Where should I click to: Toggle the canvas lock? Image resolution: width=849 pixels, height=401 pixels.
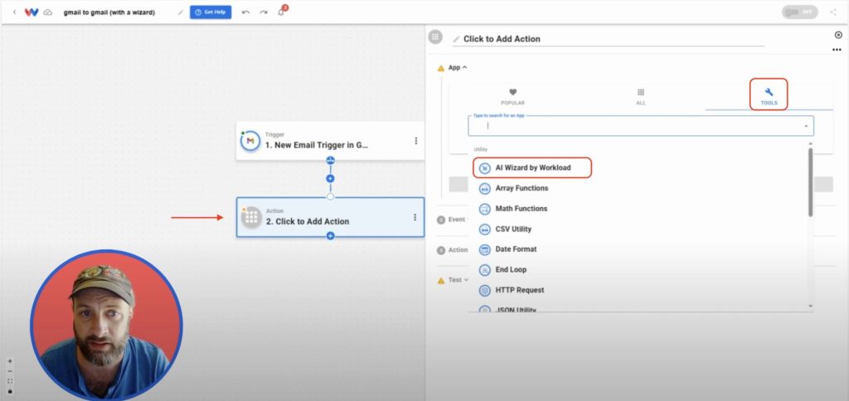[10, 391]
